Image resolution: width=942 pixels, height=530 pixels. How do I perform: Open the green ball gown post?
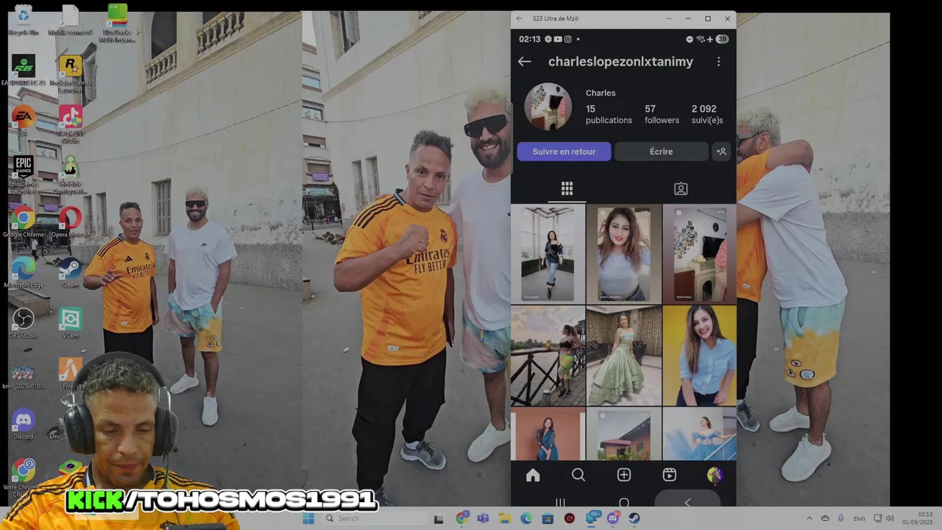pyautogui.click(x=624, y=356)
